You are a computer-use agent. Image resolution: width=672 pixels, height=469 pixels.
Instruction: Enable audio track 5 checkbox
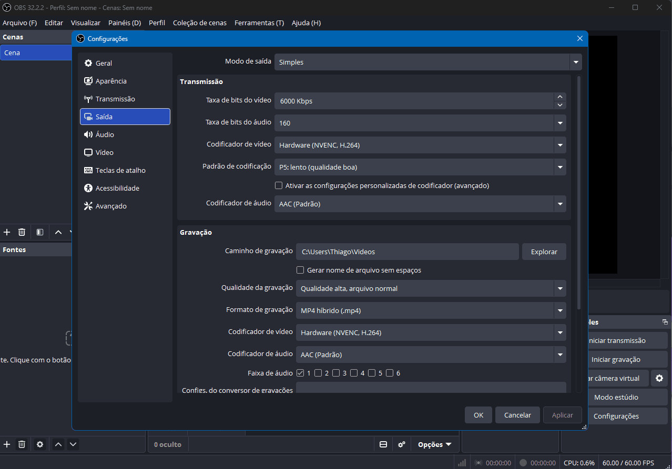372,373
